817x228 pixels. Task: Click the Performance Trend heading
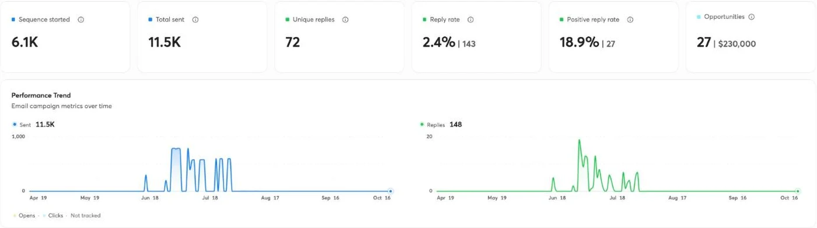point(41,95)
